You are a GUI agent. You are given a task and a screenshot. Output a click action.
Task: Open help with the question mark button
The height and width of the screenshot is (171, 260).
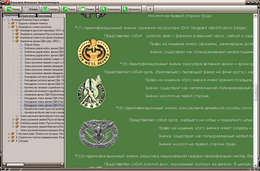coord(150,9)
